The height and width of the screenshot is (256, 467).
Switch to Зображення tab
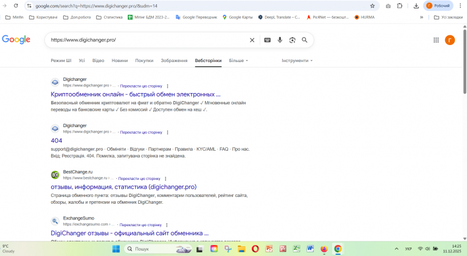(x=175, y=60)
